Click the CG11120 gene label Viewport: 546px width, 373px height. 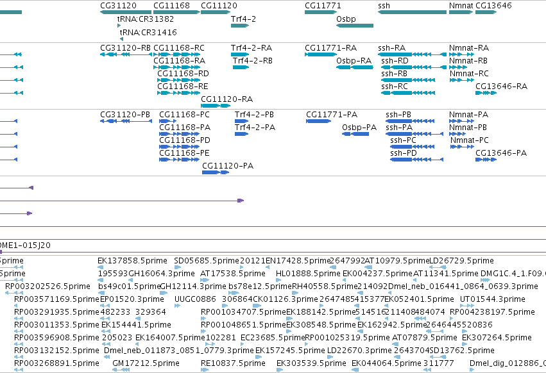219,6
